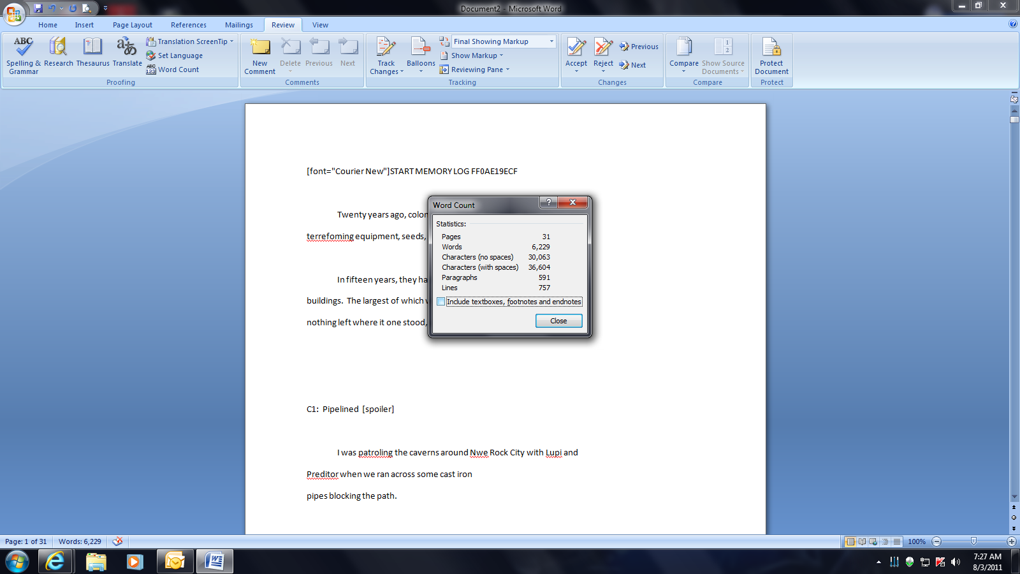Go to Previous comment

[319, 52]
